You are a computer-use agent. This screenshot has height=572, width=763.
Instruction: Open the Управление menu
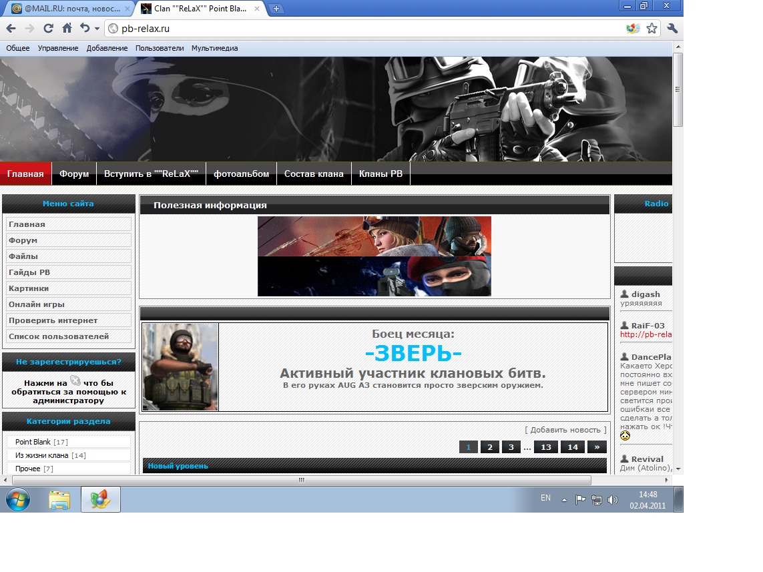58,48
